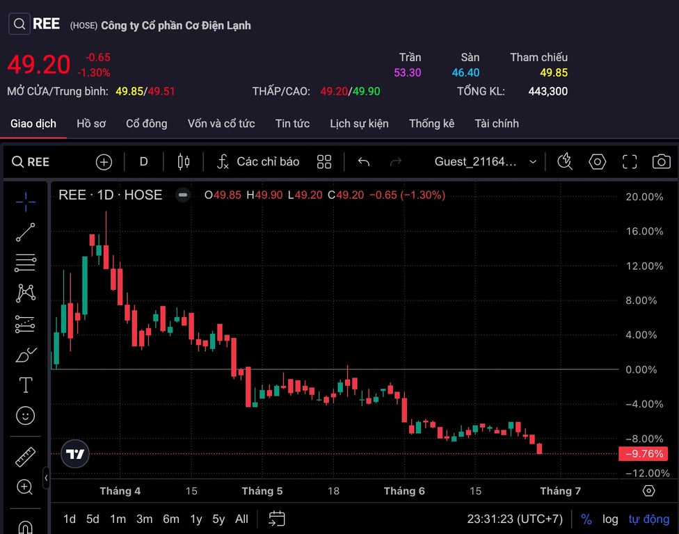The width and height of the screenshot is (679, 534).
Task: Set chart range to All
Action: (x=241, y=519)
